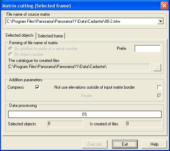Click the Exit button
This screenshot has height=151, width=170.
point(125,144)
